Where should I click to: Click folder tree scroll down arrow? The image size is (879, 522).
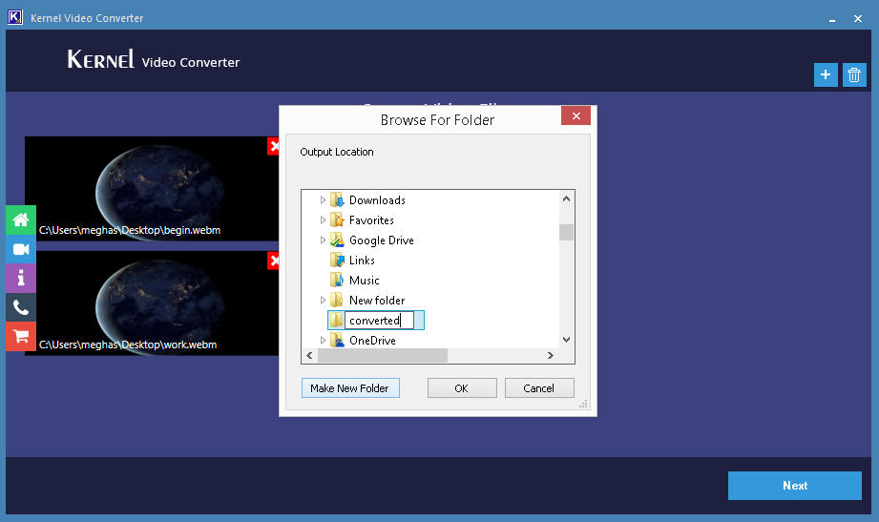[566, 340]
